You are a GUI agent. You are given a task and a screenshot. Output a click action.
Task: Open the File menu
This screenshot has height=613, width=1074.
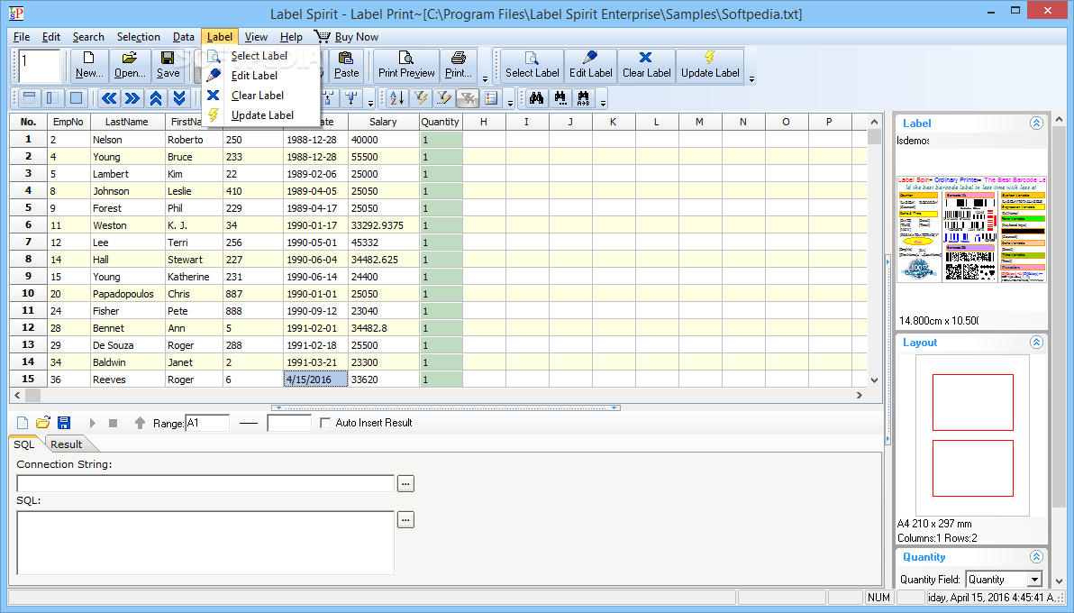(22, 37)
